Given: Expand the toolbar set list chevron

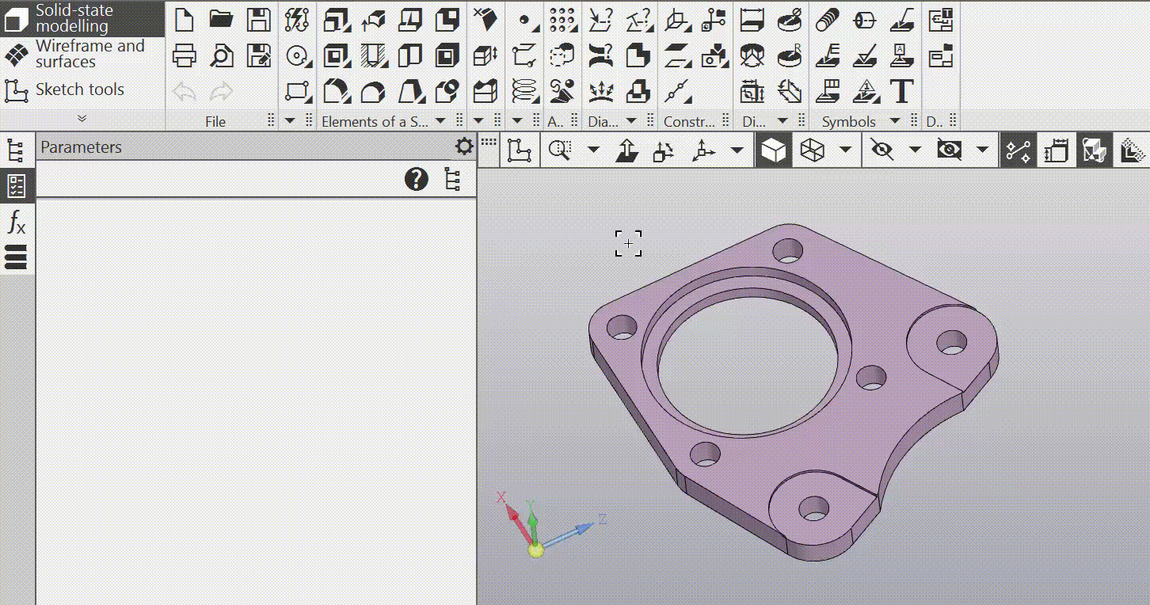Looking at the screenshot, I should pos(82,118).
